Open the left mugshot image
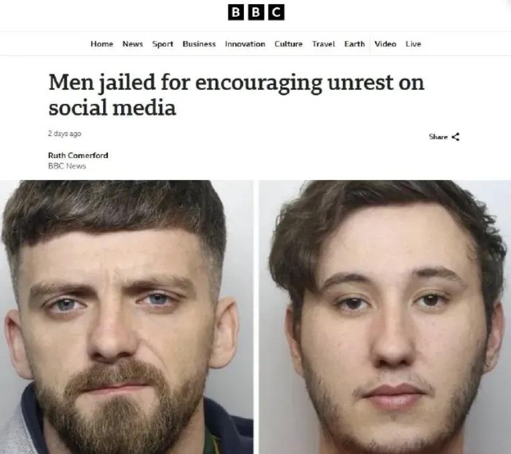The width and height of the screenshot is (511, 454). (127, 317)
